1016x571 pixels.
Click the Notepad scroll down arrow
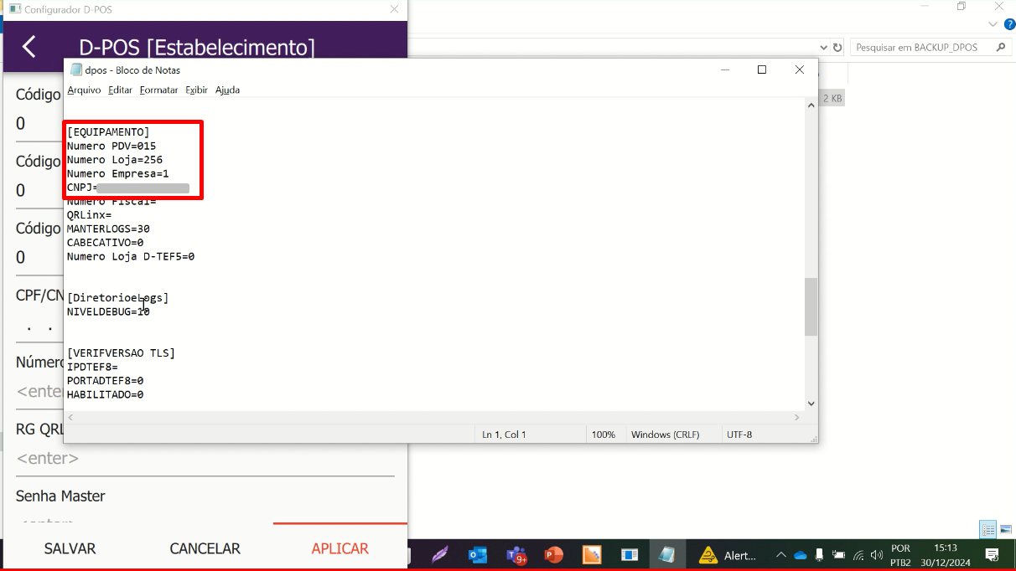pos(811,403)
